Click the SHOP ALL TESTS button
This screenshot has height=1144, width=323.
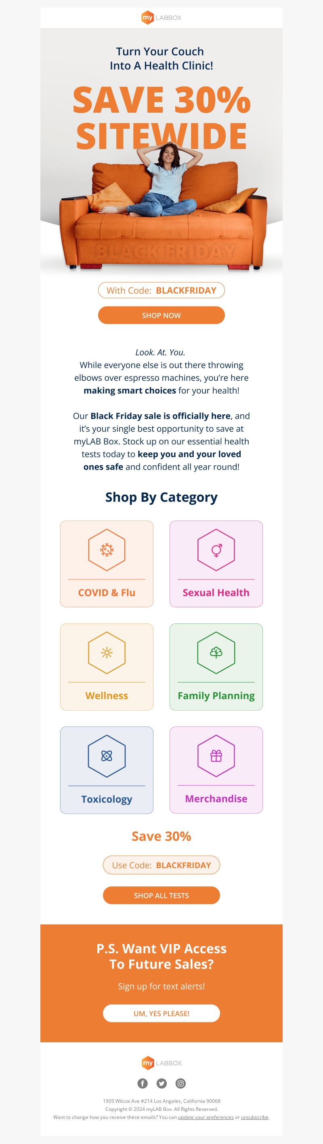point(161,895)
